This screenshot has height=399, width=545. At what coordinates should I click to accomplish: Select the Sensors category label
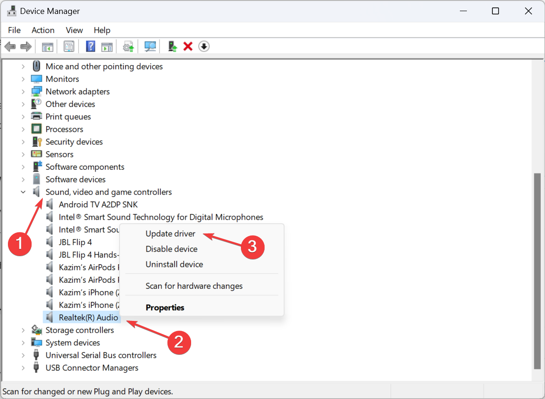(60, 154)
